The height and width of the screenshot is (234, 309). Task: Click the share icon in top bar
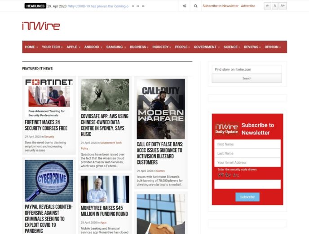point(184,6)
